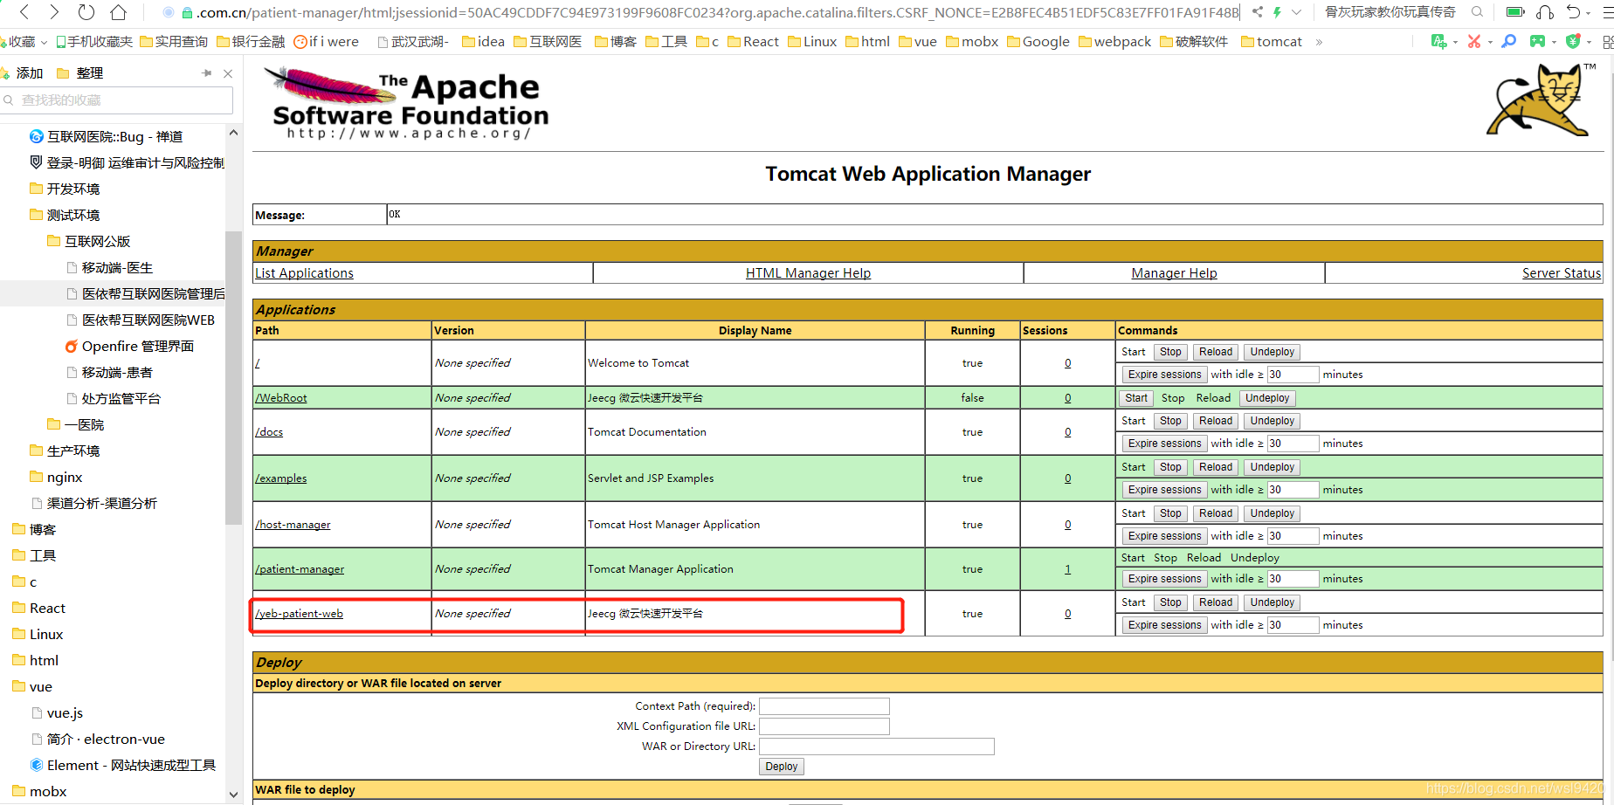Open the browser home page icon

pos(118,12)
